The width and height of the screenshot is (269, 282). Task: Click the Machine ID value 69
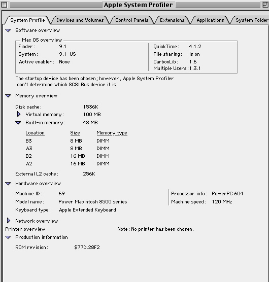pos(62,194)
